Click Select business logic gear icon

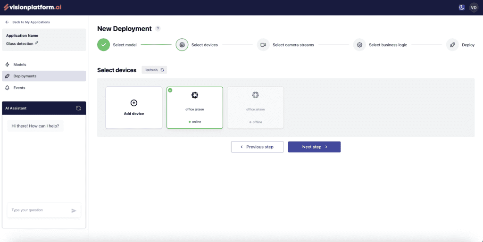[359, 45]
